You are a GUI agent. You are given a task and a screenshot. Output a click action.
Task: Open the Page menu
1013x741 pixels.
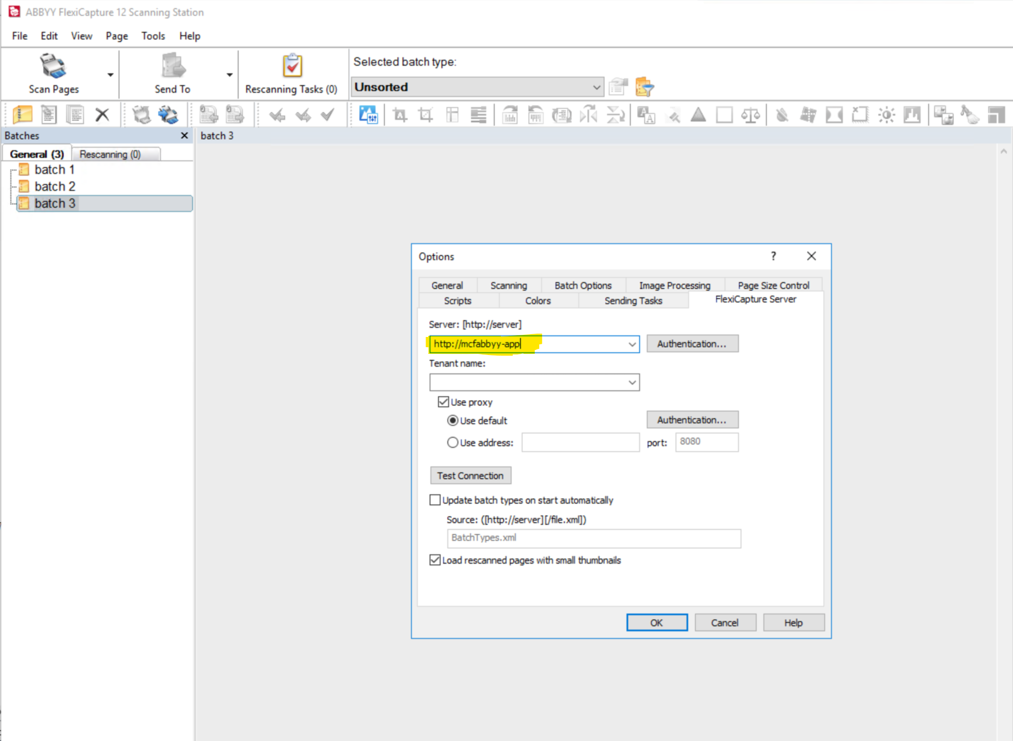[117, 36]
